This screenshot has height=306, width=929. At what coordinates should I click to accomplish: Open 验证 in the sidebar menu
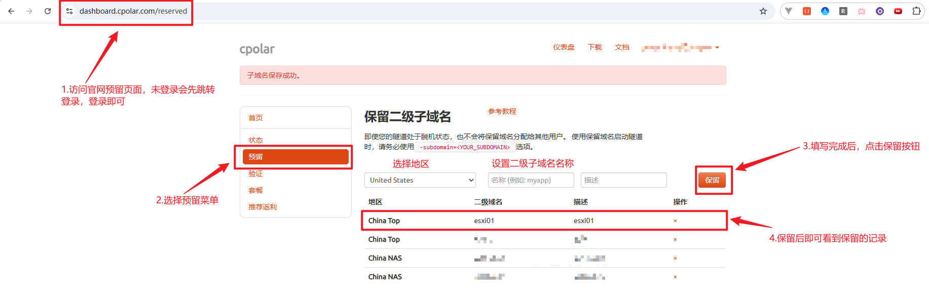(x=255, y=173)
